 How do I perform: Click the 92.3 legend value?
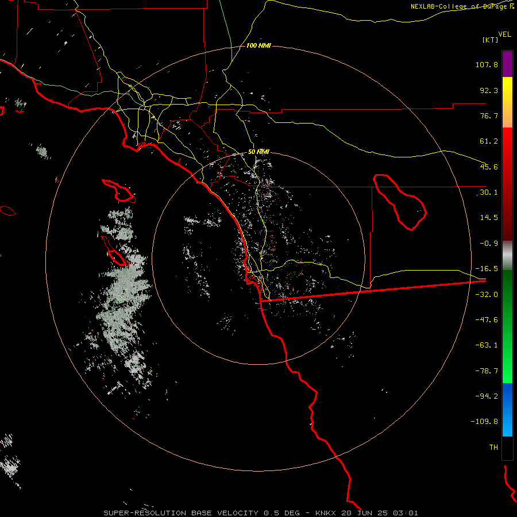[x=489, y=90]
